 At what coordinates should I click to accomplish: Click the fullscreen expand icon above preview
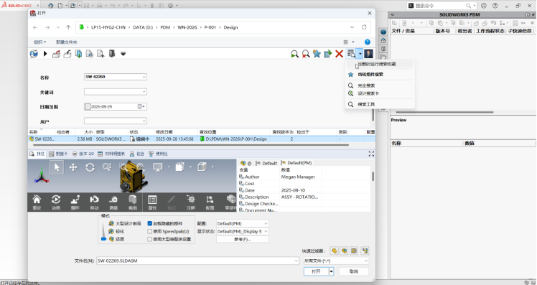(x=371, y=154)
